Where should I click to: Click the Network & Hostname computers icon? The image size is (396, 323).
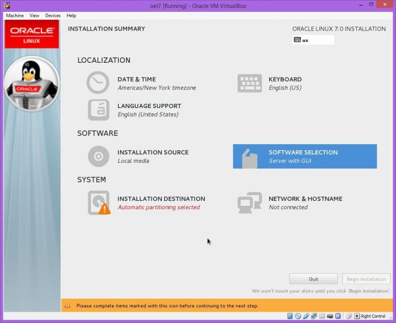(249, 203)
